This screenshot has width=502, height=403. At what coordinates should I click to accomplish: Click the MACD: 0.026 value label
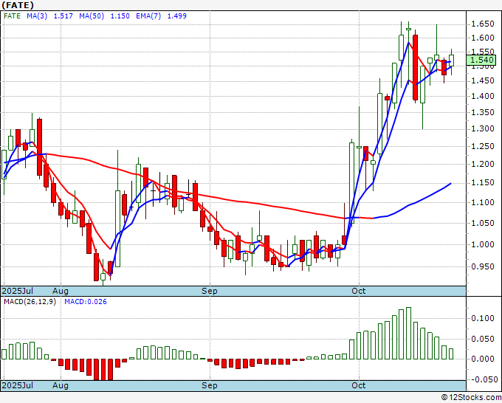[x=86, y=301]
